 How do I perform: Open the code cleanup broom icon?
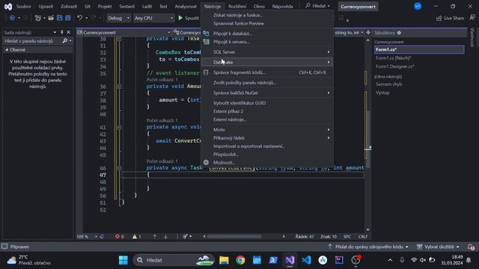185,236
